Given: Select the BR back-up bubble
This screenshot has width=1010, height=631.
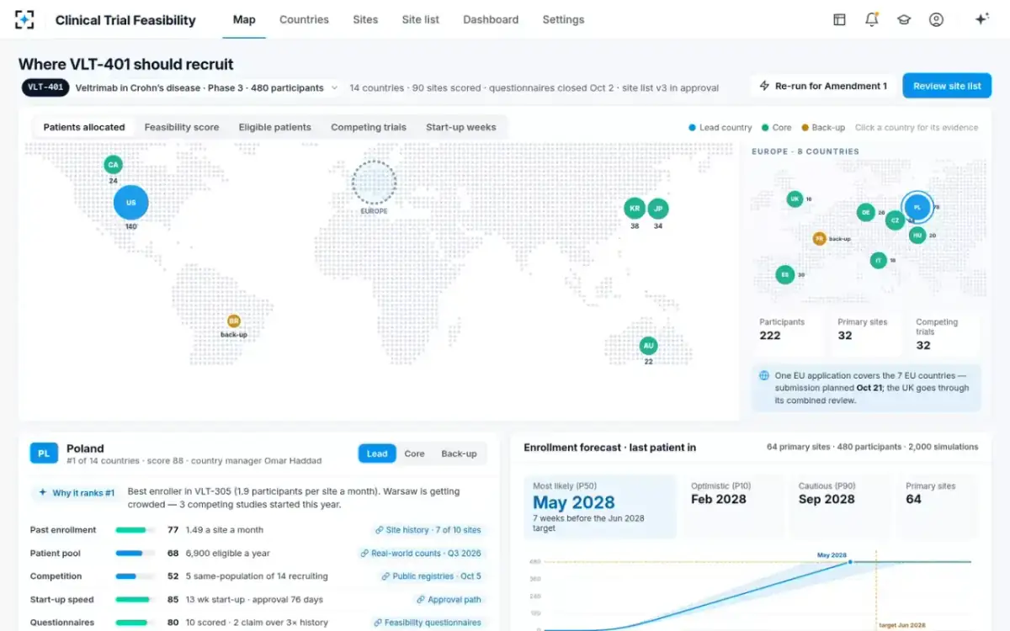Looking at the screenshot, I should tap(233, 321).
